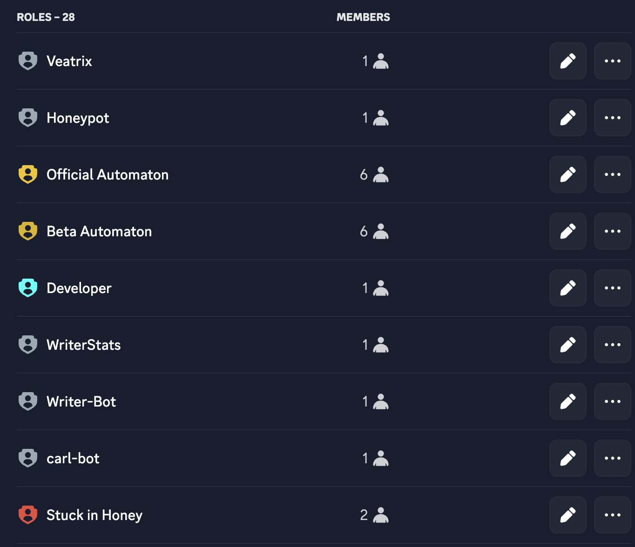Screen dimensions: 635x547
Task: Click the gray shield icon next to Veatrix
Action: pos(28,61)
